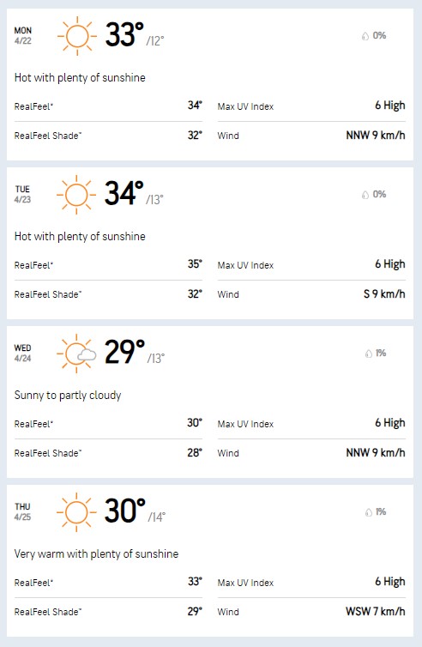The width and height of the screenshot is (422, 647).
Task: Open the MON 4/22 forecast card
Action: (x=210, y=84)
